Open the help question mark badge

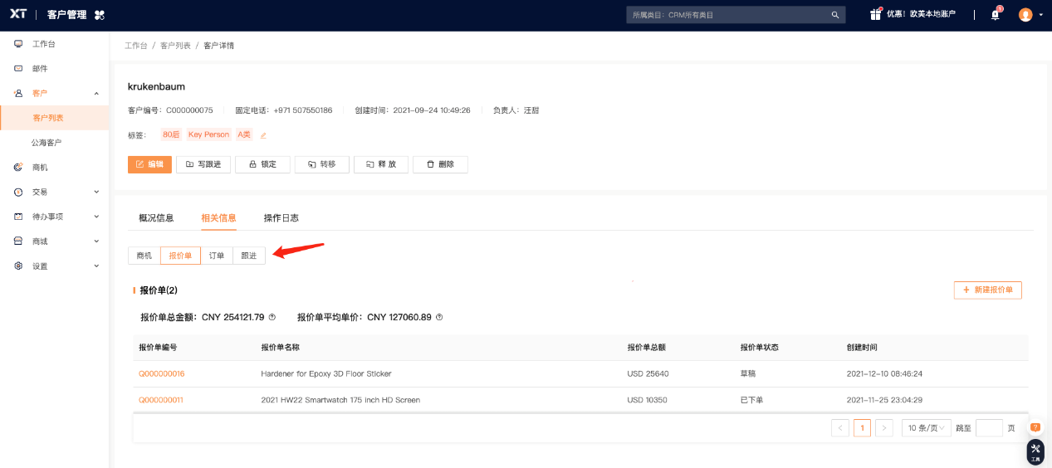tap(1035, 427)
